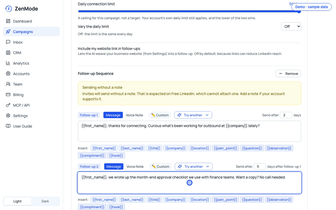336x210 pixels.
Task: Insert {{question}} into Follow-up 2
Action: pos(252,200)
